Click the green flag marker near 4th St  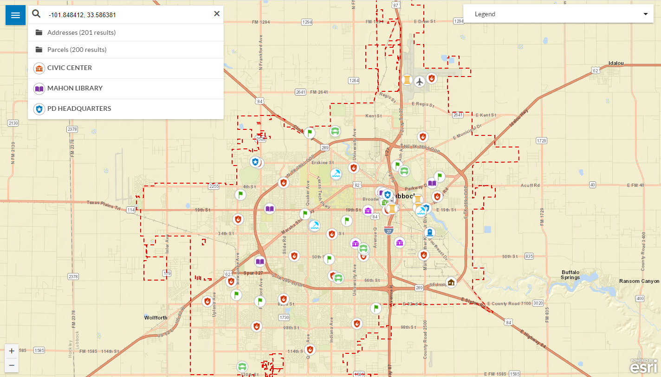point(240,195)
